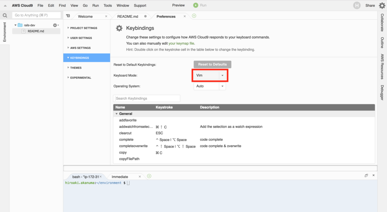Open the Go menu
Screen dimensions: 387x212
coord(85,5)
